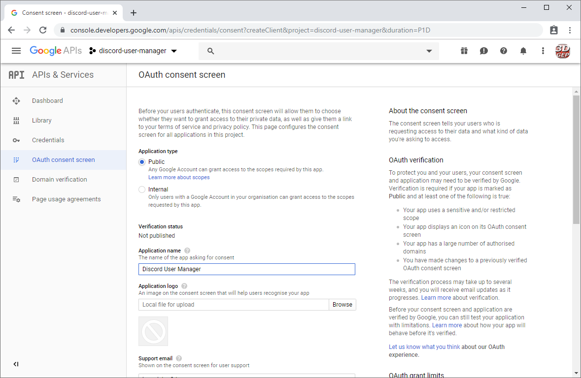The height and width of the screenshot is (378, 581).
Task: Click the Library sidebar icon
Action: click(16, 120)
